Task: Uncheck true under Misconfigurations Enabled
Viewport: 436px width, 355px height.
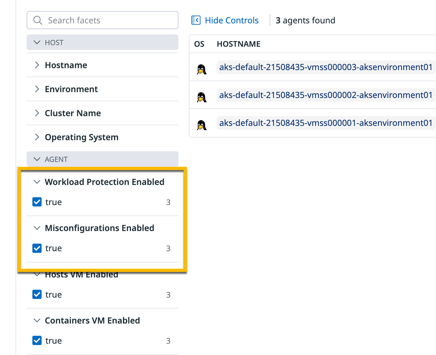Action: pyautogui.click(x=37, y=248)
